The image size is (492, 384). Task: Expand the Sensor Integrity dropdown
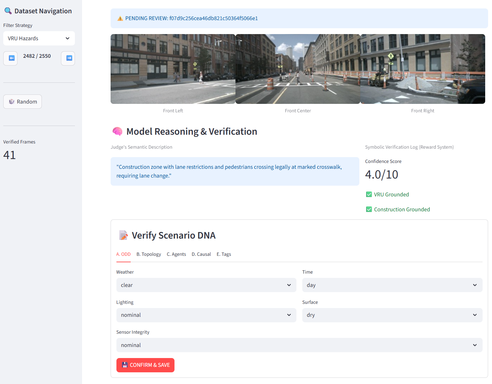[299, 345]
